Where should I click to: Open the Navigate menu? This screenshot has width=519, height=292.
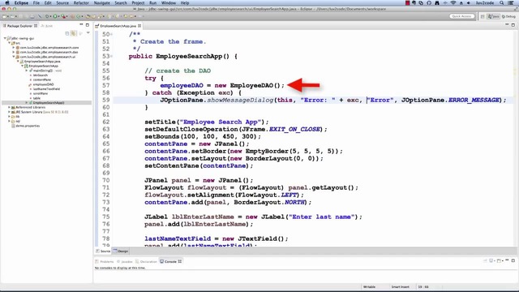coord(101,2)
